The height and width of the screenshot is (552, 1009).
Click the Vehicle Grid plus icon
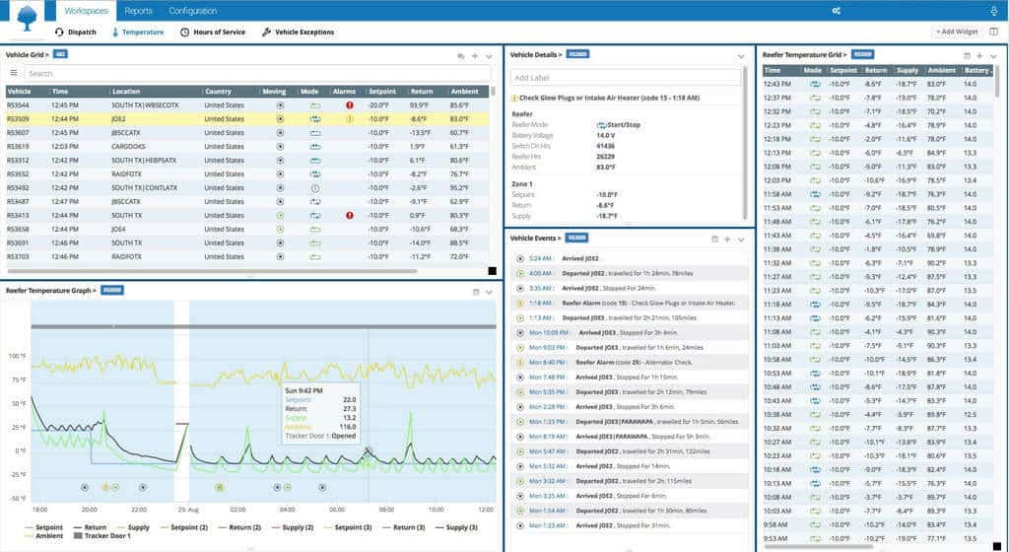(475, 56)
